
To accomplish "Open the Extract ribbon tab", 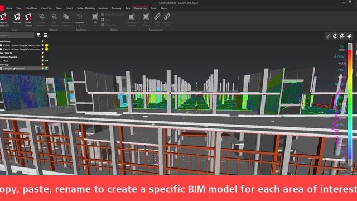I will (x=69, y=8).
